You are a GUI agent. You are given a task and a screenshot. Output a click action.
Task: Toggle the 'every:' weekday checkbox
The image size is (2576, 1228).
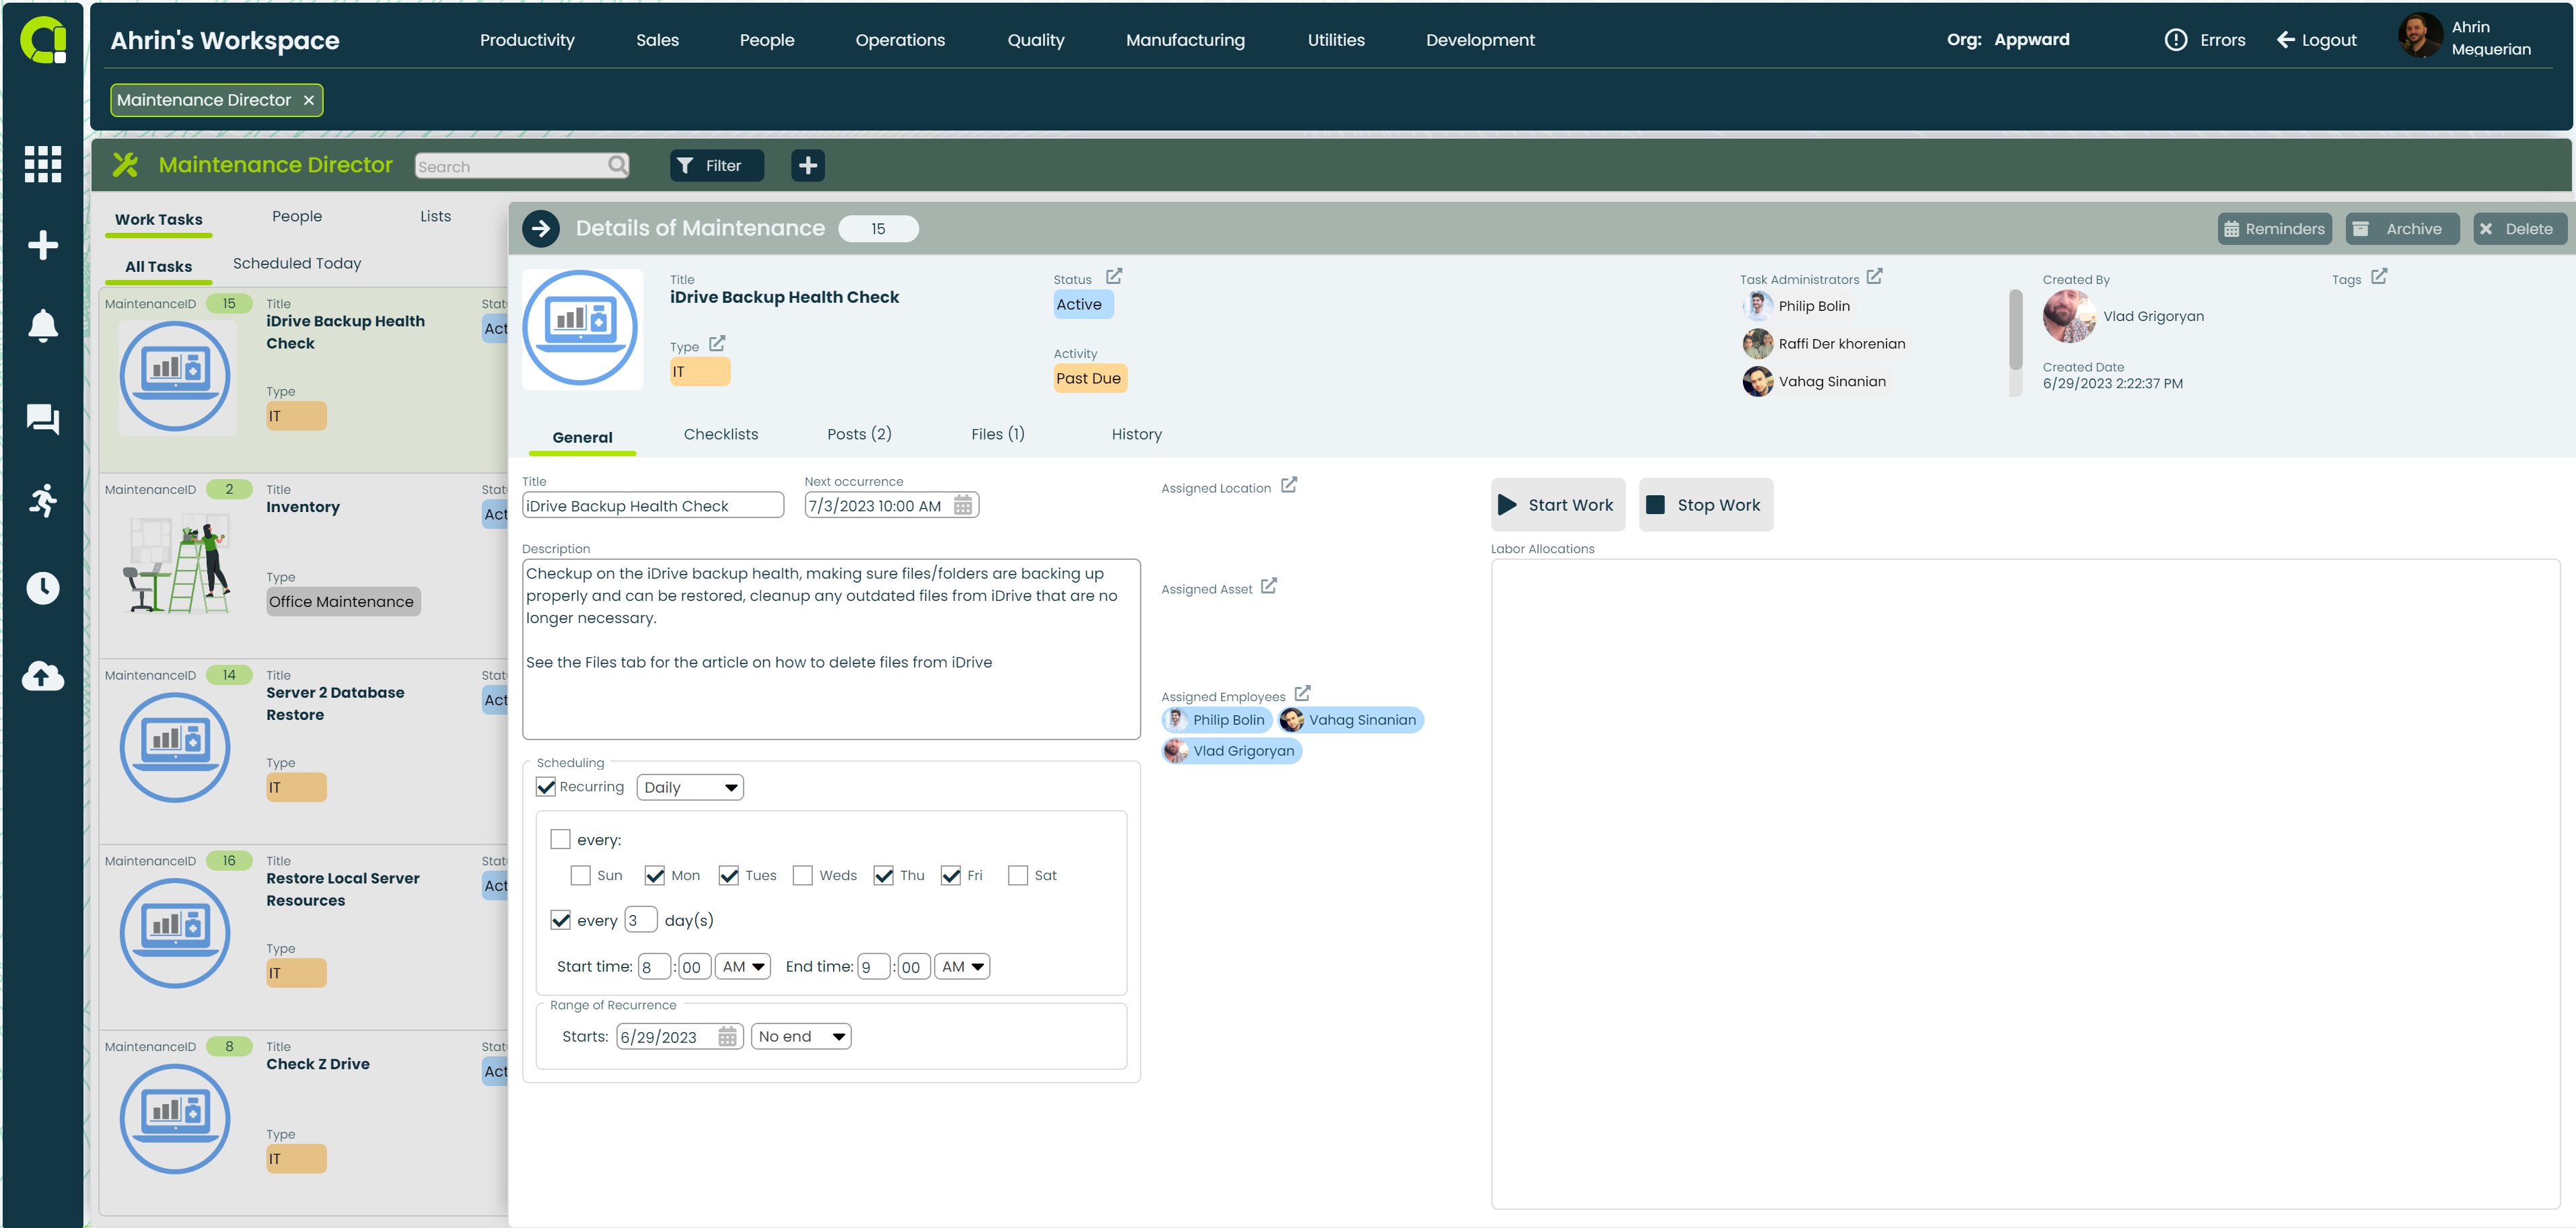point(561,839)
